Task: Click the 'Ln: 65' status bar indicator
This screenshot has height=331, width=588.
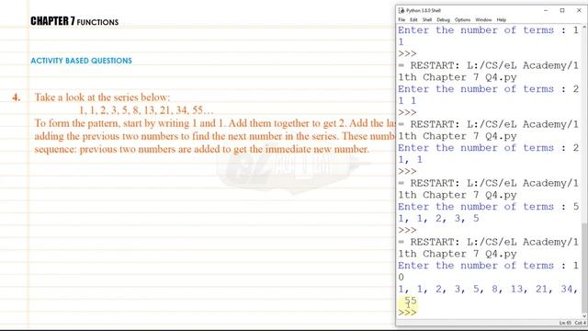Action: 566,323
